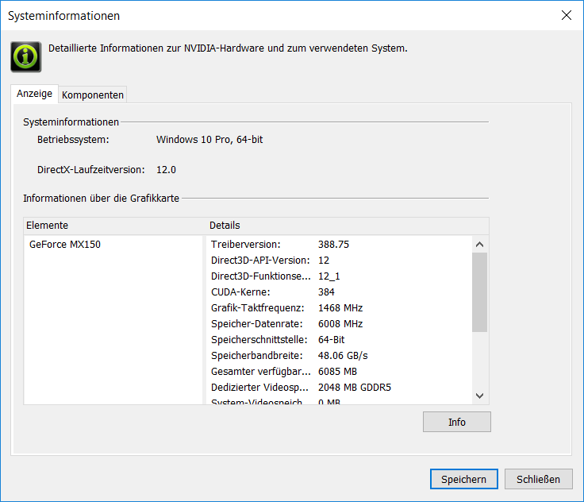The height and width of the screenshot is (502, 584).
Task: Click Grafik-Taktfrequenz value 1468 MHz
Action: pyautogui.click(x=340, y=308)
